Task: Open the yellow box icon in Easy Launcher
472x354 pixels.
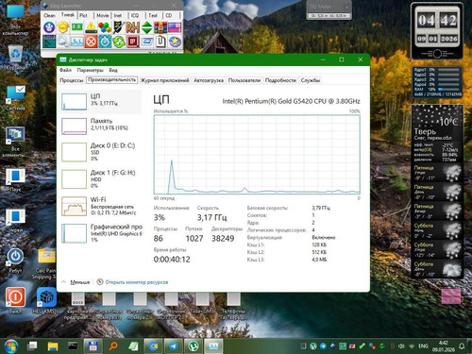Action: pyautogui.click(x=63, y=28)
